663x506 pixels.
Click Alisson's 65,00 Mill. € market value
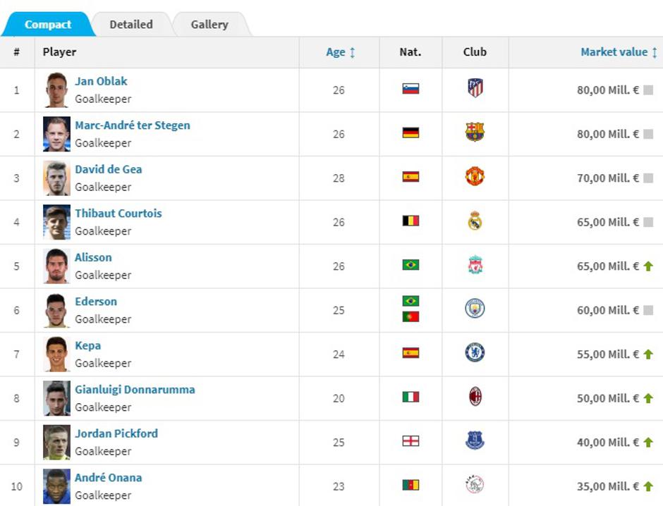click(x=607, y=266)
